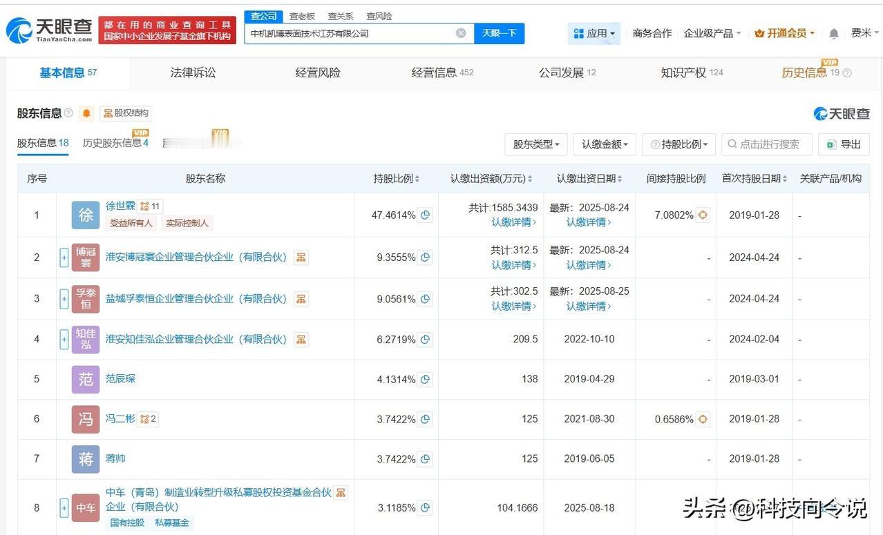Viewport: 883px width, 535px height.
Task: Open pie chart icon for 中车 3.1185%
Action: (426, 507)
